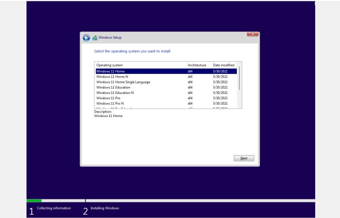This screenshot has width=340, height=218.
Task: Click the Description text Windows 11 Home
Action: pyautogui.click(x=108, y=116)
